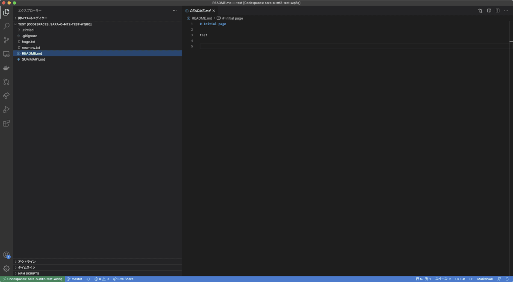Click the Open Changes icon in editor toolbar
The height and width of the screenshot is (282, 513).
coord(481,11)
